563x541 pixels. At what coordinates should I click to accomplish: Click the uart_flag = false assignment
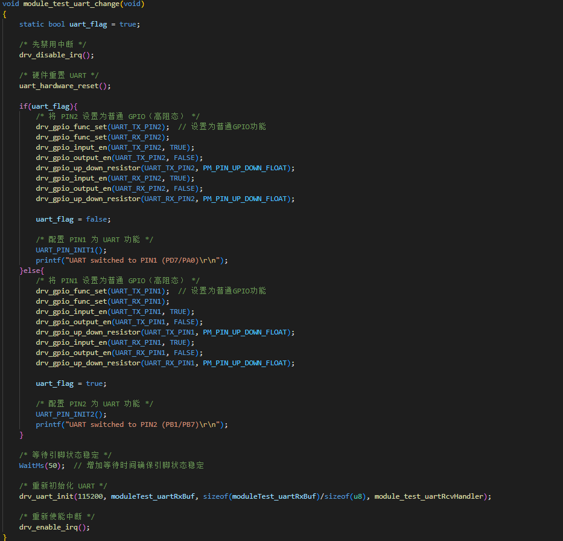click(73, 219)
